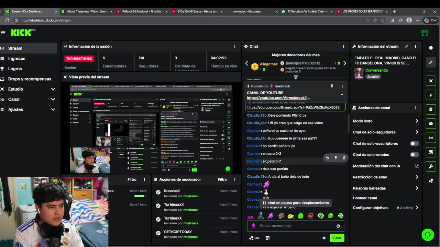Open the shop icon below message box

(x=267, y=238)
